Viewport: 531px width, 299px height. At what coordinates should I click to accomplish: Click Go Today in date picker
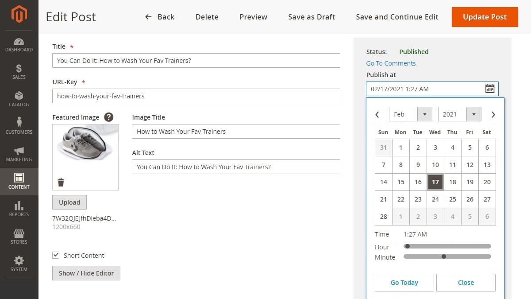[404, 283]
